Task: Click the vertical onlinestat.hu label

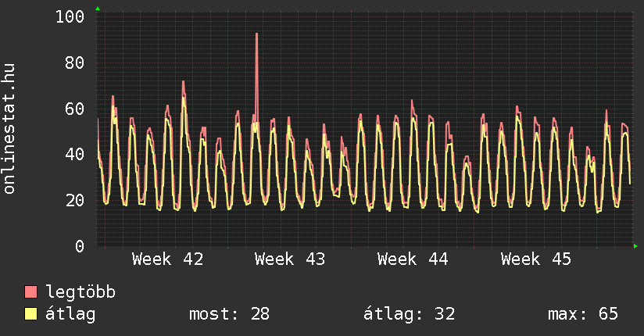Action: [x=9, y=128]
